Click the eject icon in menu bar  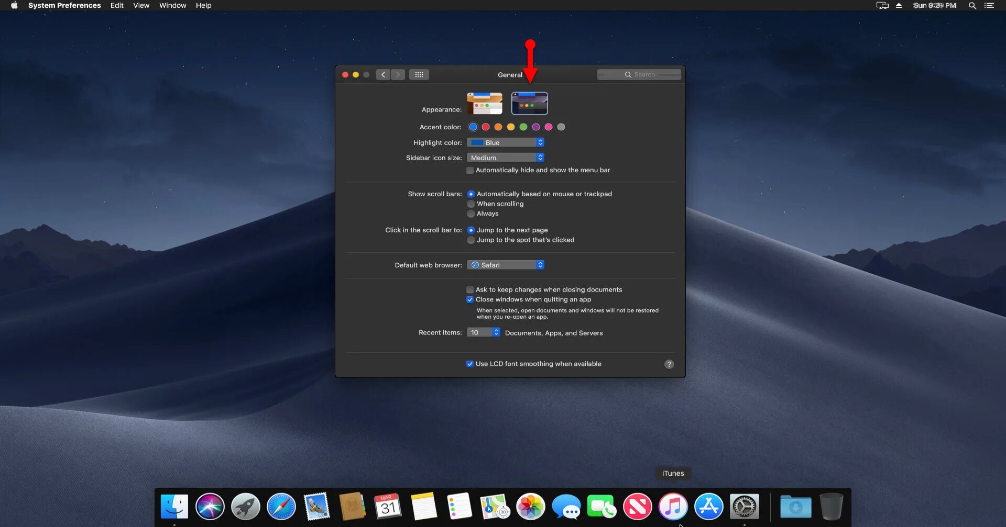tap(899, 5)
